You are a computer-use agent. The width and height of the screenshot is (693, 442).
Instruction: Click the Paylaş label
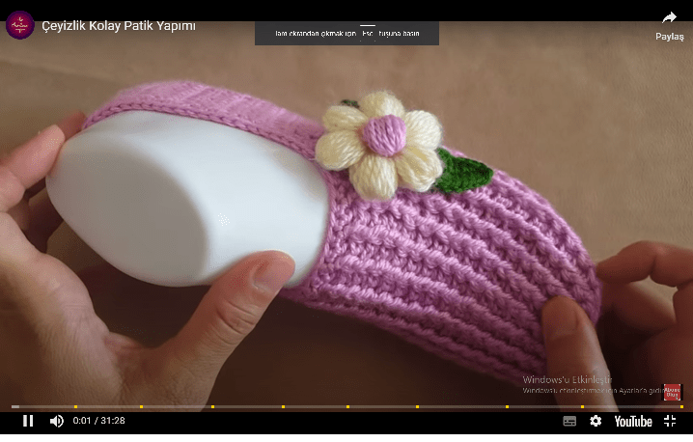pyautogui.click(x=669, y=37)
